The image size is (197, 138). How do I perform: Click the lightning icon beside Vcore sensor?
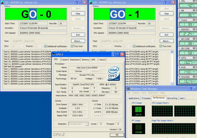click(179, 20)
